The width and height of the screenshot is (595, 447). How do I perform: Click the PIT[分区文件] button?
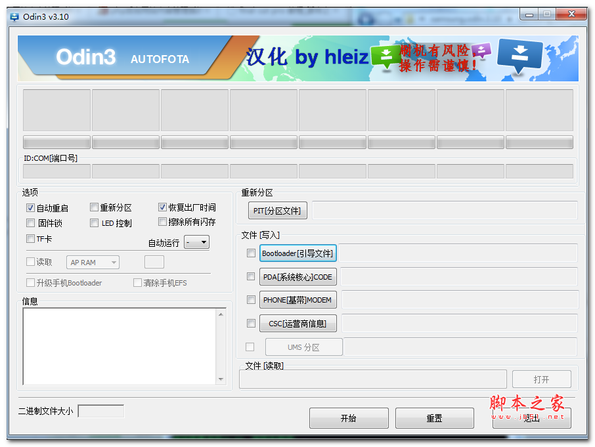click(277, 211)
